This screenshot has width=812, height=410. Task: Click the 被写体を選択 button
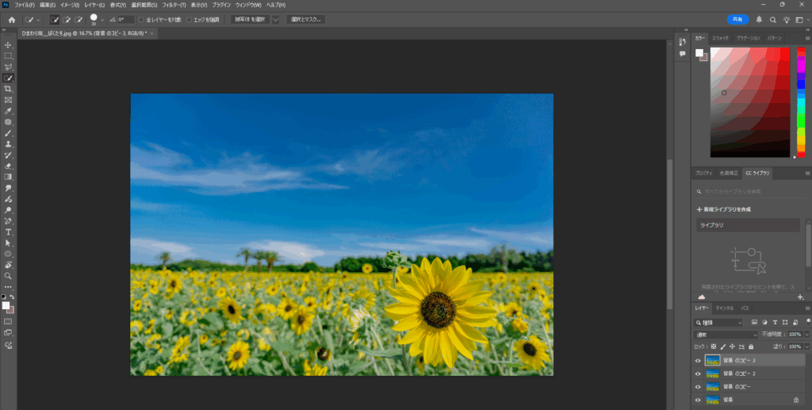coord(250,19)
